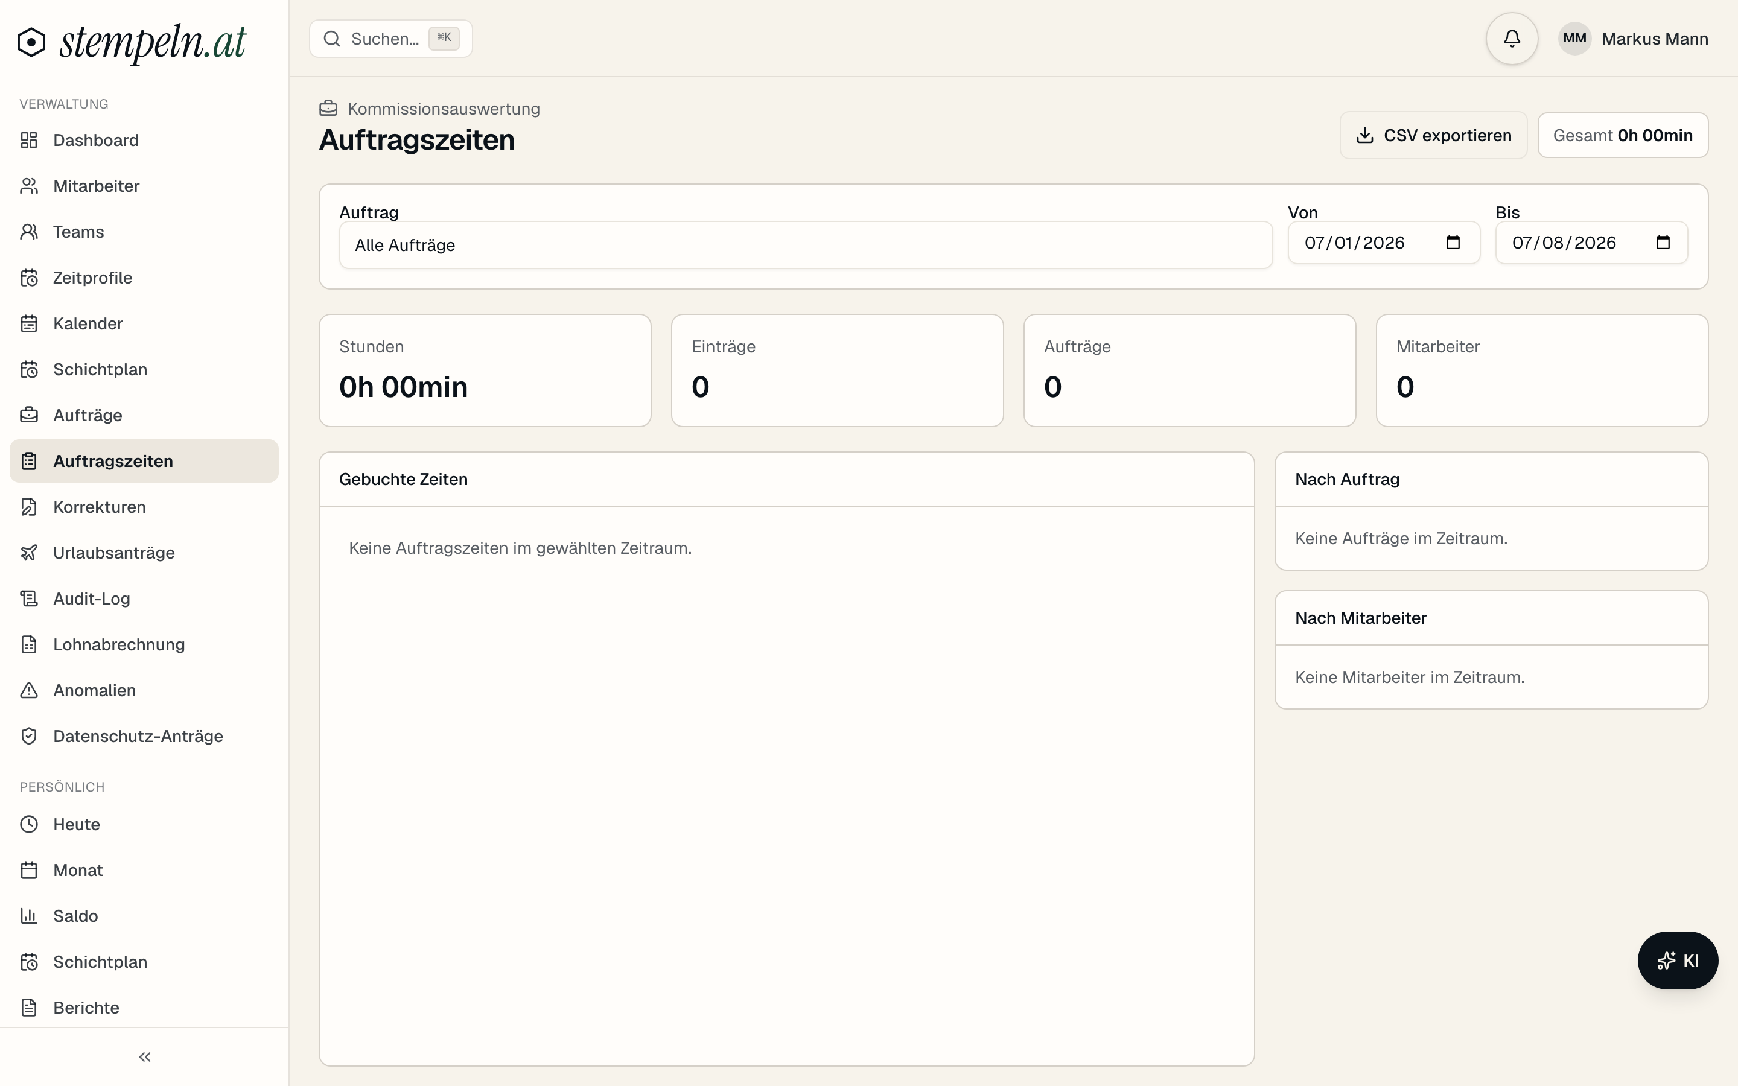Open the KI assistant button
The height and width of the screenshot is (1086, 1738).
coord(1678,961)
